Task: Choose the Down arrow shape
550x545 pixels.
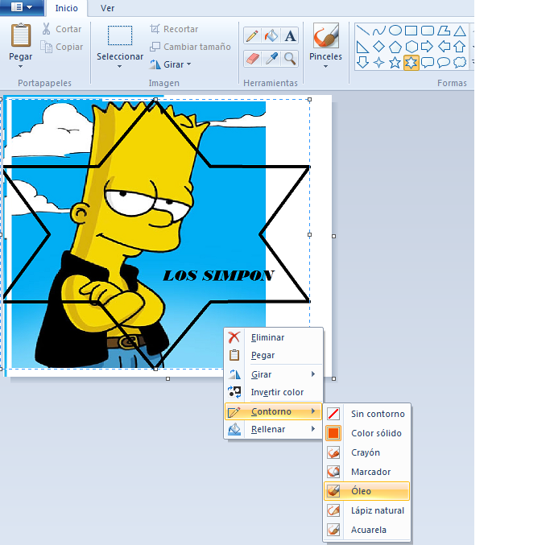Action: coord(362,63)
